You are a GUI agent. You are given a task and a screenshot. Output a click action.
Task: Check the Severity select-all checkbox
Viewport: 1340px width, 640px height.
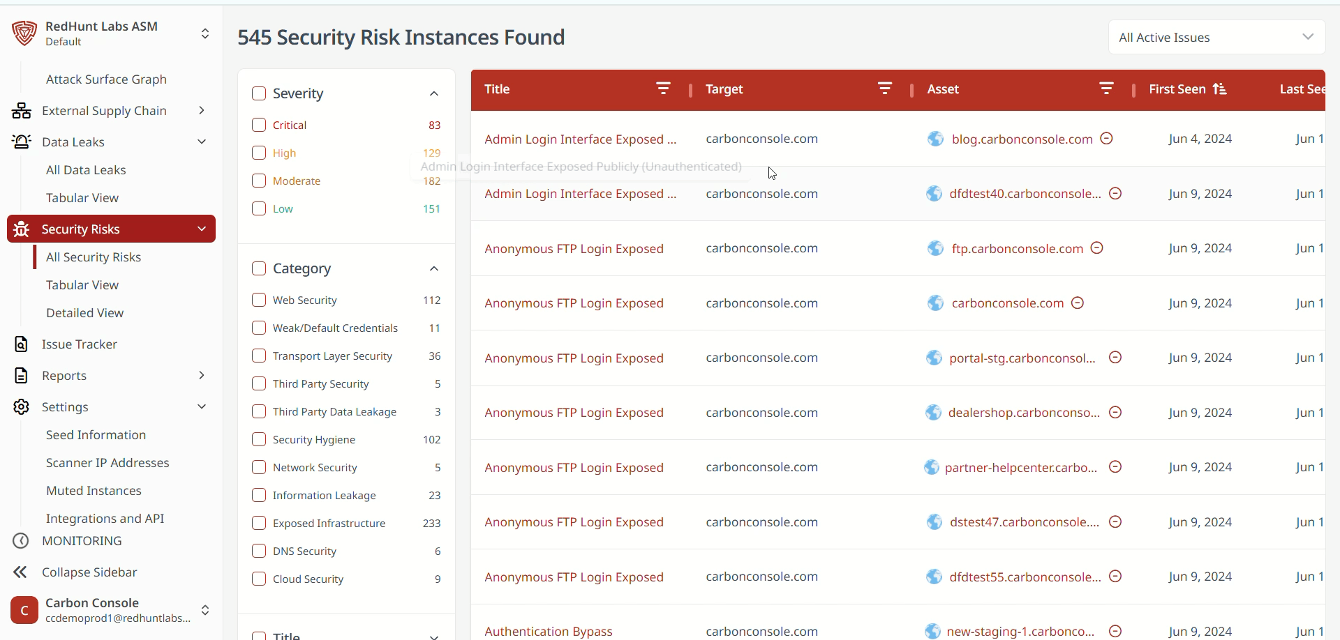pos(259,93)
